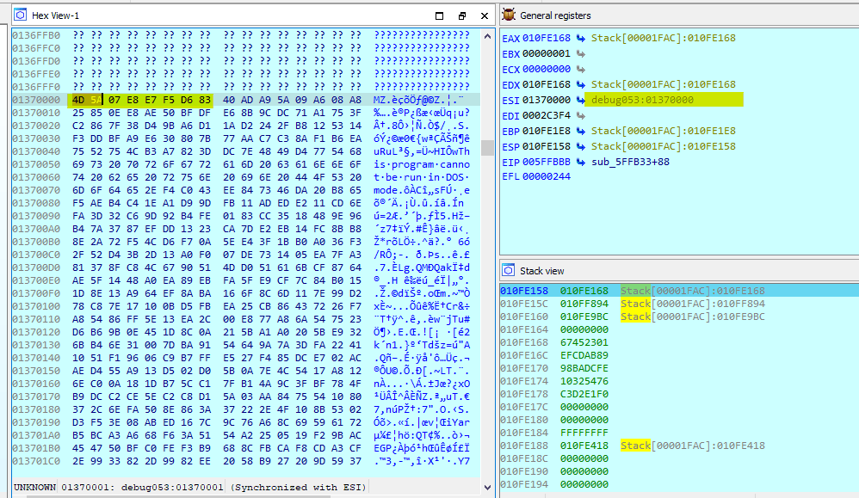Follow the EDX register jump arrow

(581, 84)
